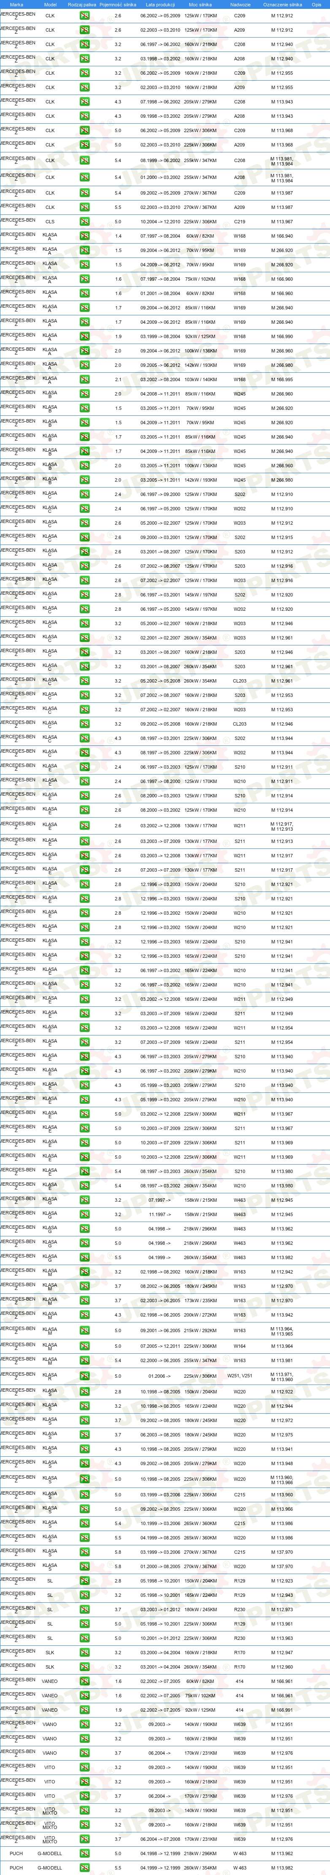Click the fuel icon in the KLASA M 173kW row
The height and width of the screenshot is (1875, 330).
[84, 1300]
